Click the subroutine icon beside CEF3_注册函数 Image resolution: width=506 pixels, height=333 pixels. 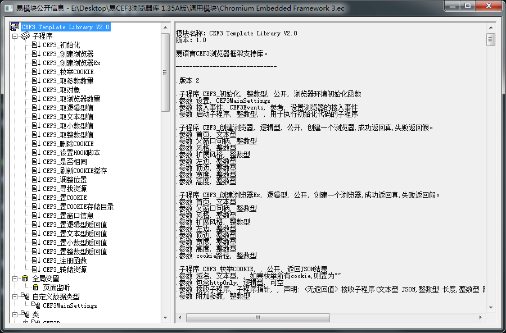[x=36, y=261]
